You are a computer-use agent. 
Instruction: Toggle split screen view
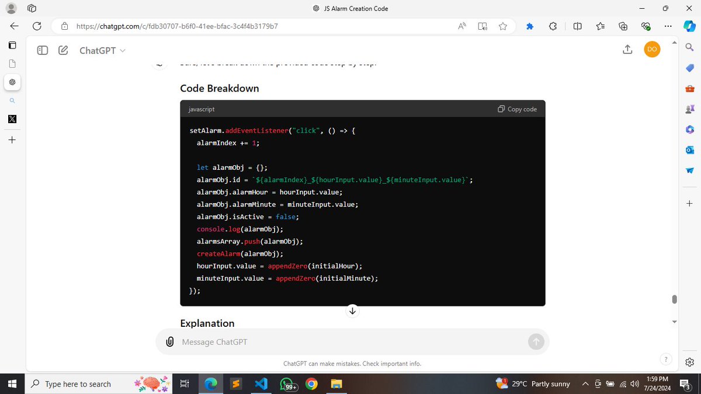coord(577,26)
